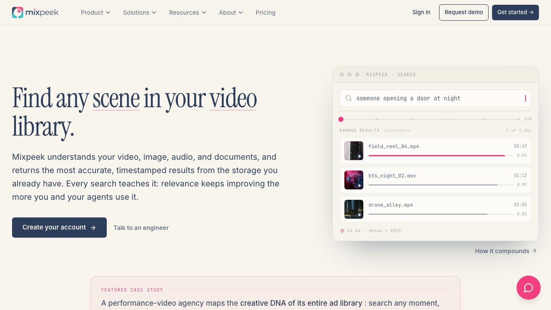The height and width of the screenshot is (310, 551).
Task: Click the underlined word 'video' in heading
Action: pos(233,99)
